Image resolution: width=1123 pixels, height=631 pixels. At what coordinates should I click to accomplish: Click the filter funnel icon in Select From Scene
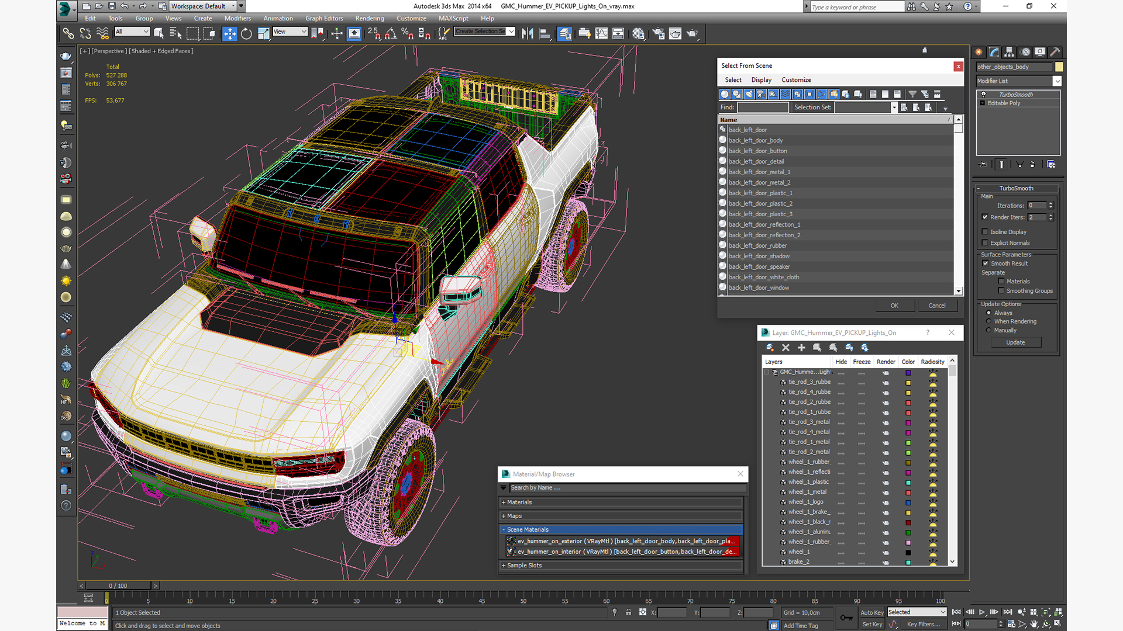tap(912, 94)
